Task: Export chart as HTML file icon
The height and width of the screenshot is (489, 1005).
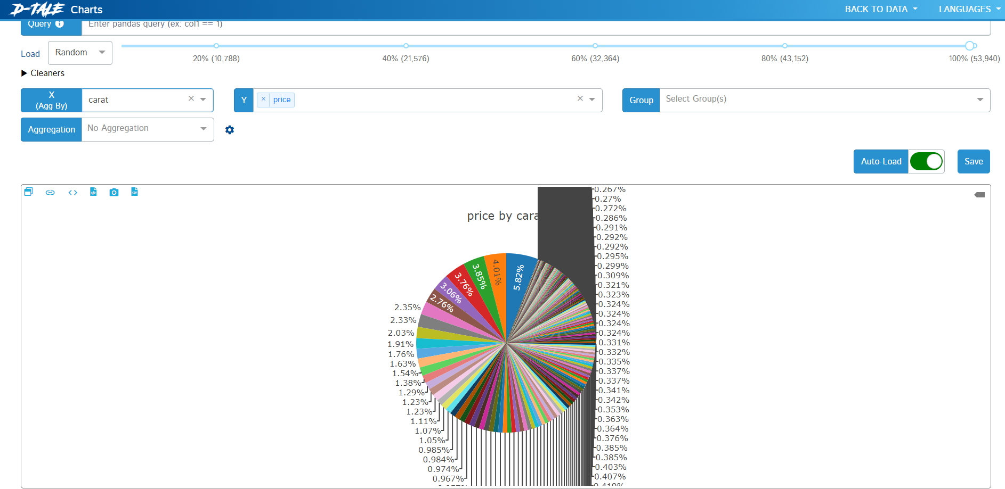Action: tap(93, 192)
